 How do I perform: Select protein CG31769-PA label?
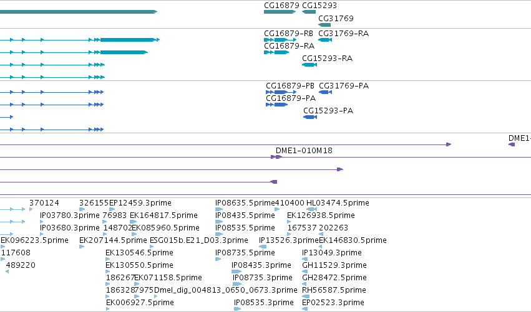(344, 86)
